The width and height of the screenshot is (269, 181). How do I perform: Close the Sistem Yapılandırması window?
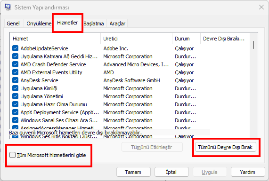pos(261,7)
